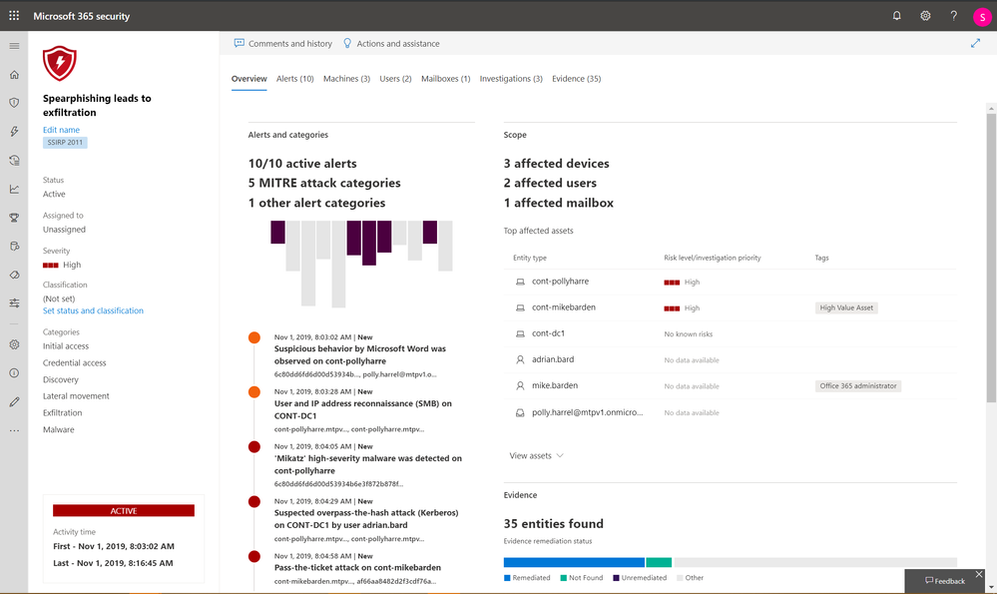
Task: Go to Home in sidebar
Action: pos(14,75)
